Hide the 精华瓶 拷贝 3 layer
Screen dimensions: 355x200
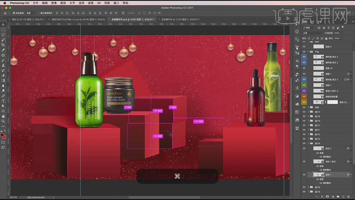click(304, 57)
